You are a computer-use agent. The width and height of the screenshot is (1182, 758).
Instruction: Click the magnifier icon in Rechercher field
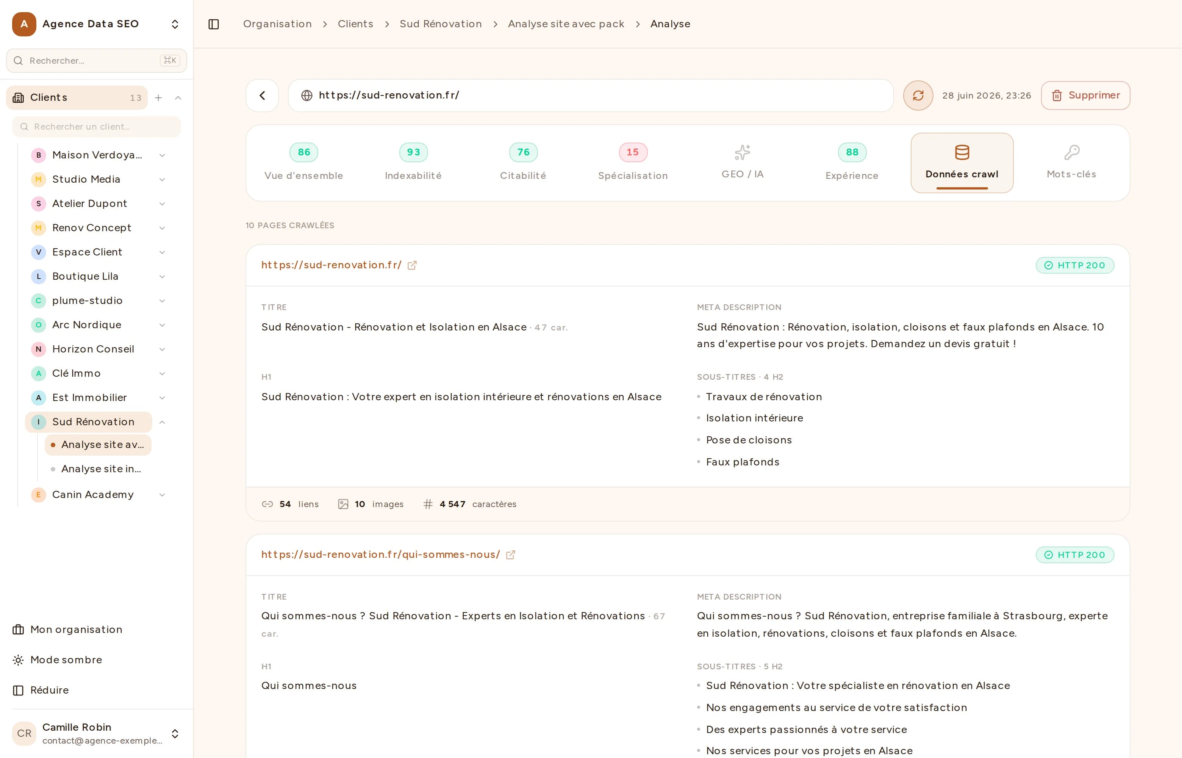18,61
